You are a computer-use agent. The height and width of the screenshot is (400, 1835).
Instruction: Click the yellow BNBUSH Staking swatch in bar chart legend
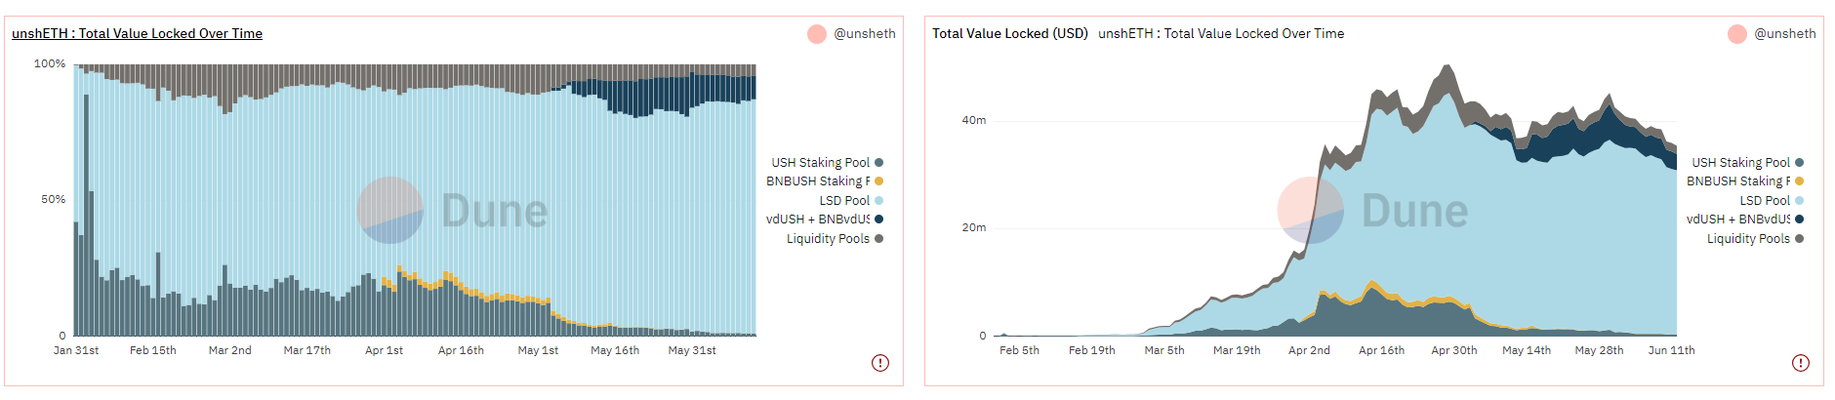[x=879, y=181]
